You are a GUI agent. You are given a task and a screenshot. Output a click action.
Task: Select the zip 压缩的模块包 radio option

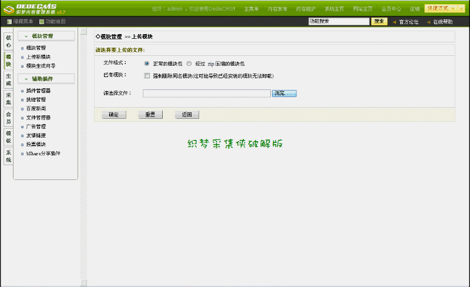189,63
